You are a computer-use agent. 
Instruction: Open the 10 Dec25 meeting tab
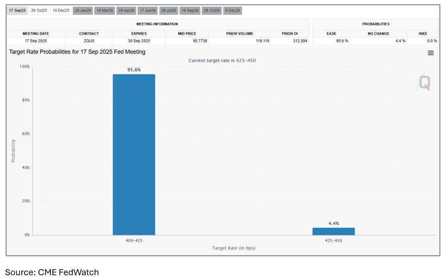(x=61, y=10)
